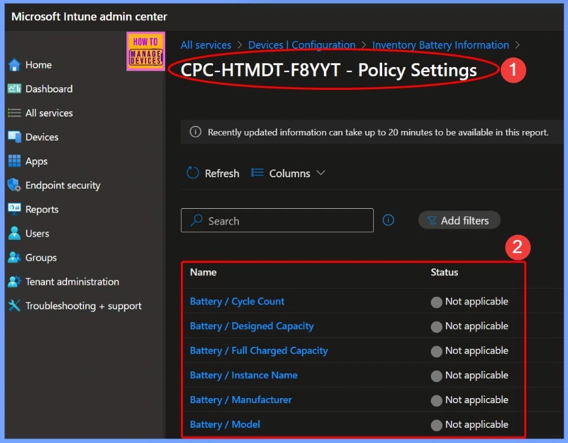Open Battery / Cycle Count setting
This screenshot has width=568, height=443.
point(237,301)
